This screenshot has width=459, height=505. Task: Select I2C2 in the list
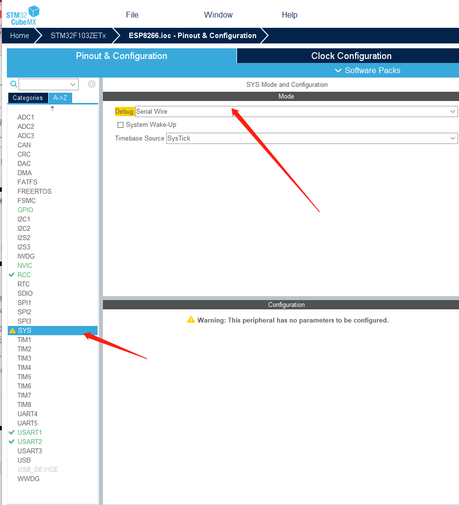pos(24,228)
